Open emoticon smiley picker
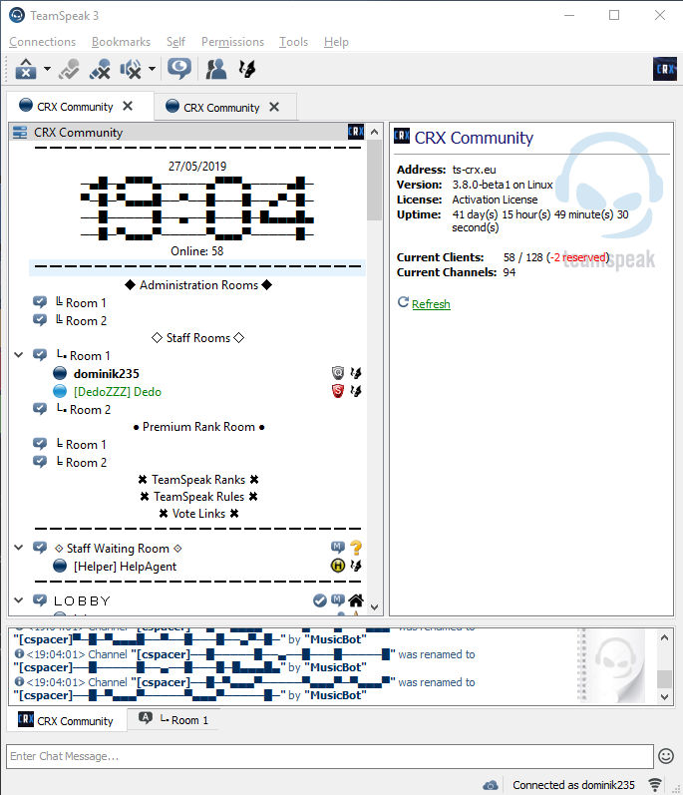Viewport: 683px width, 795px height. click(x=666, y=756)
